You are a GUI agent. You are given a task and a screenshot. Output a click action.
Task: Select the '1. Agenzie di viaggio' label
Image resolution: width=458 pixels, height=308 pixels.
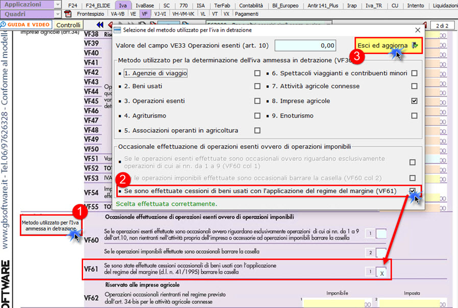[x=155, y=73]
